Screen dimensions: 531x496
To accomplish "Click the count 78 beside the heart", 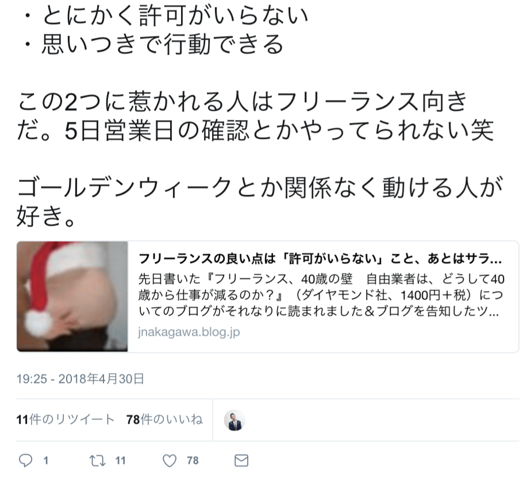I will [193, 460].
